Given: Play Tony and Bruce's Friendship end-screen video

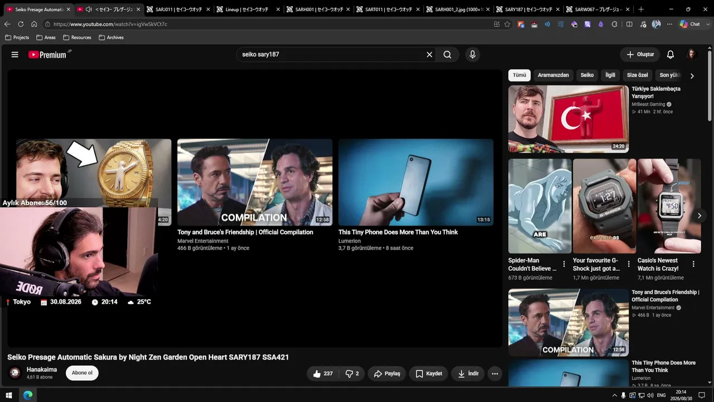Looking at the screenshot, I should (x=255, y=182).
